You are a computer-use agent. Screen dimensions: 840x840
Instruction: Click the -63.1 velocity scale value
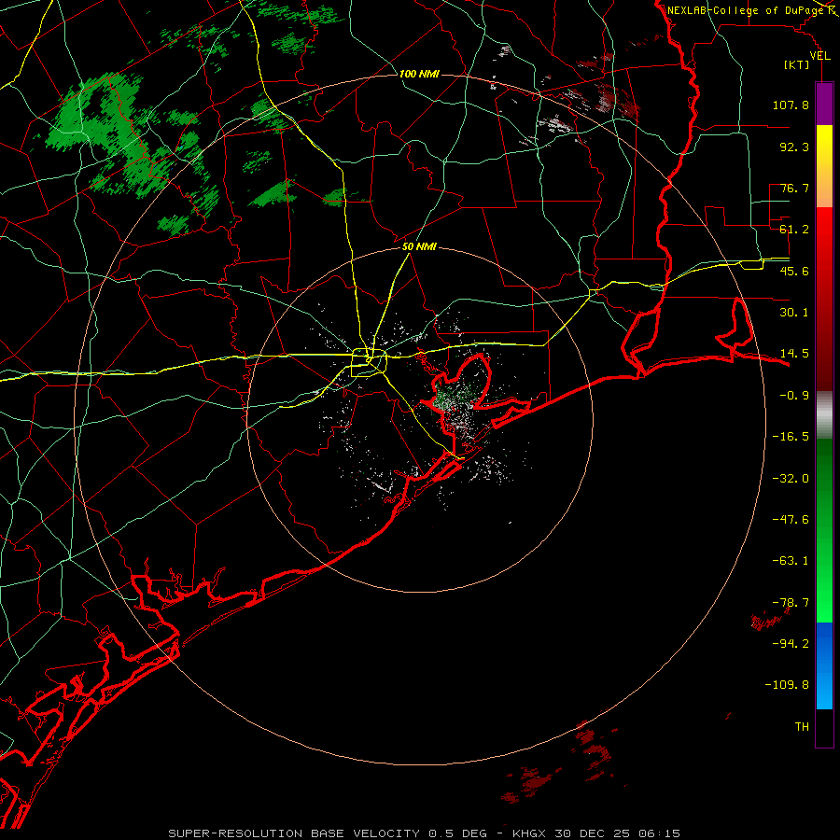pyautogui.click(x=791, y=561)
